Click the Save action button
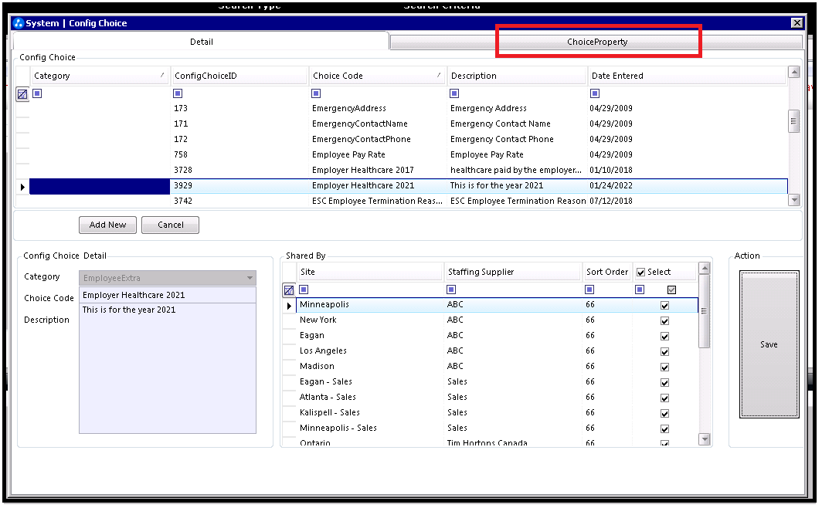 pos(769,344)
